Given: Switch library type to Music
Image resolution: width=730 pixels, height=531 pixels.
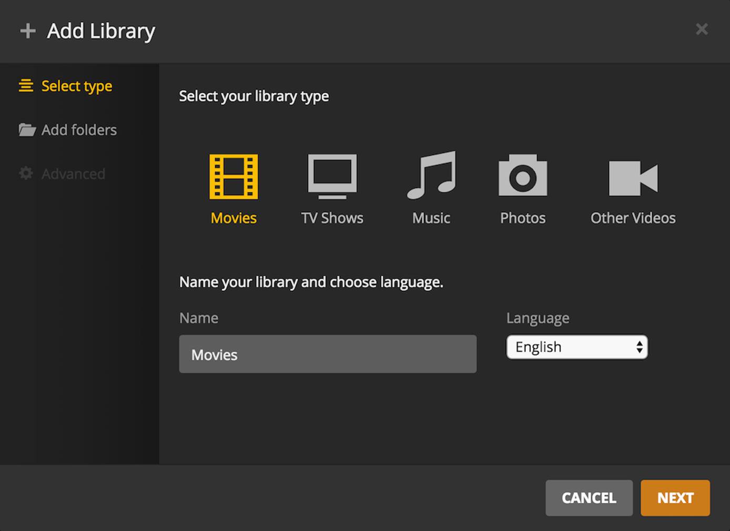Looking at the screenshot, I should (430, 189).
